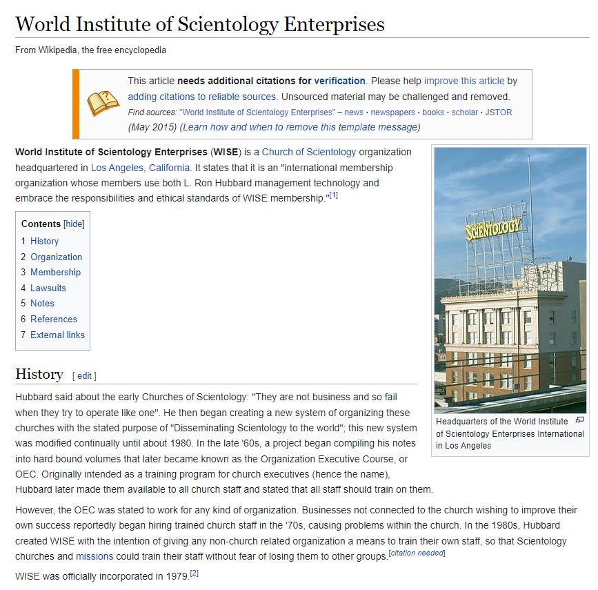Click the JSTOR source link
Screen dimensions: 598x590
tap(499, 112)
